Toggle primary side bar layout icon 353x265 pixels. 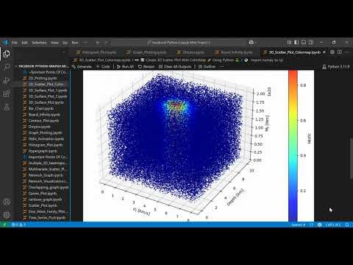point(296,43)
